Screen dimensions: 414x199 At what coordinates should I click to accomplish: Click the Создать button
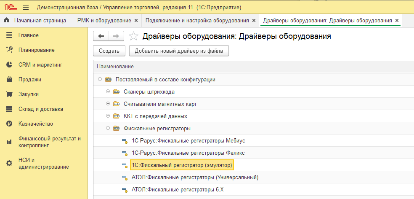(x=109, y=51)
